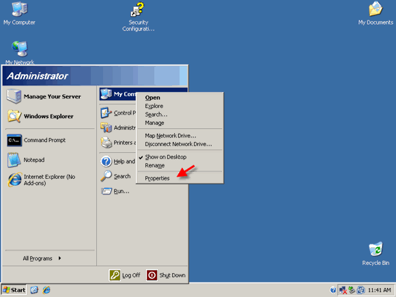The image size is (396, 297).
Task: Choose Map Network Drive... option
Action: 180,136
